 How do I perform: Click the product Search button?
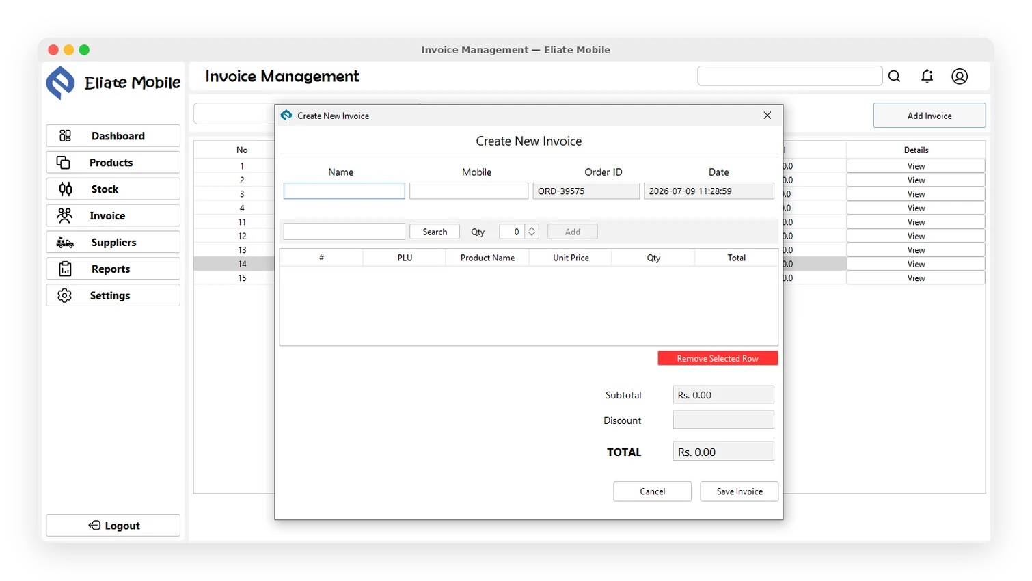point(435,232)
